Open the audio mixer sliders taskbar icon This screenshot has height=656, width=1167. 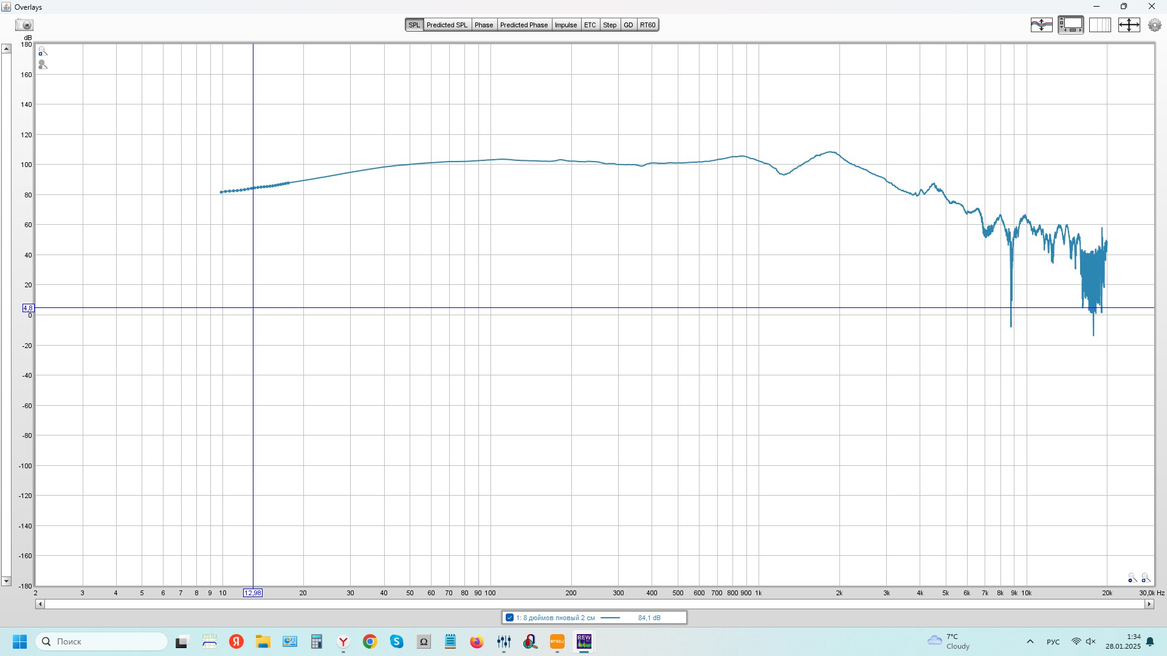[x=504, y=641]
